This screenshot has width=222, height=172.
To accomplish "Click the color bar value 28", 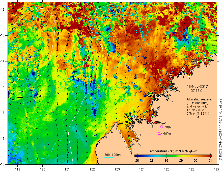I will tap(166, 161).
